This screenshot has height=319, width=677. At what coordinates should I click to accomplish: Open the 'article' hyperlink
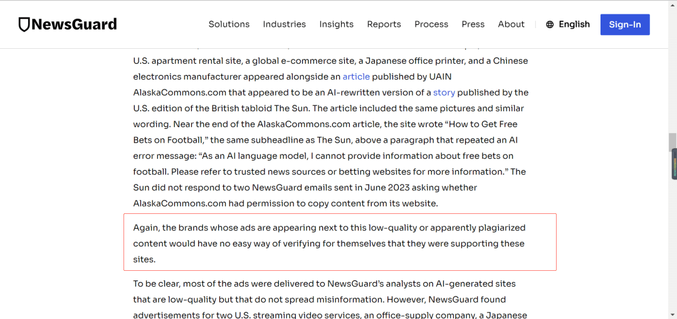356,77
